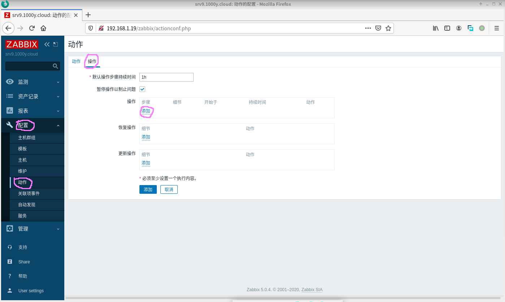Image resolution: width=505 pixels, height=302 pixels.
Task: Click the insecure connection lock icon
Action: coord(101,28)
